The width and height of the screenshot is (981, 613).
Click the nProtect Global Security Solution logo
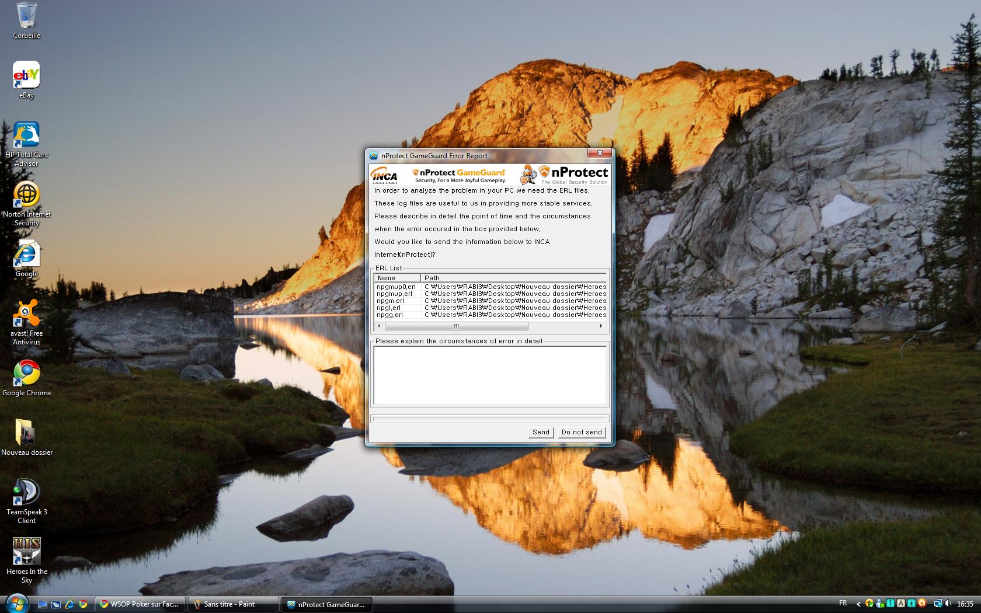[565, 175]
